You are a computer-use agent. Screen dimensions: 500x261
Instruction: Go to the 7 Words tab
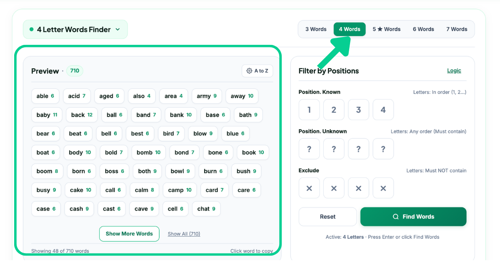coord(457,29)
